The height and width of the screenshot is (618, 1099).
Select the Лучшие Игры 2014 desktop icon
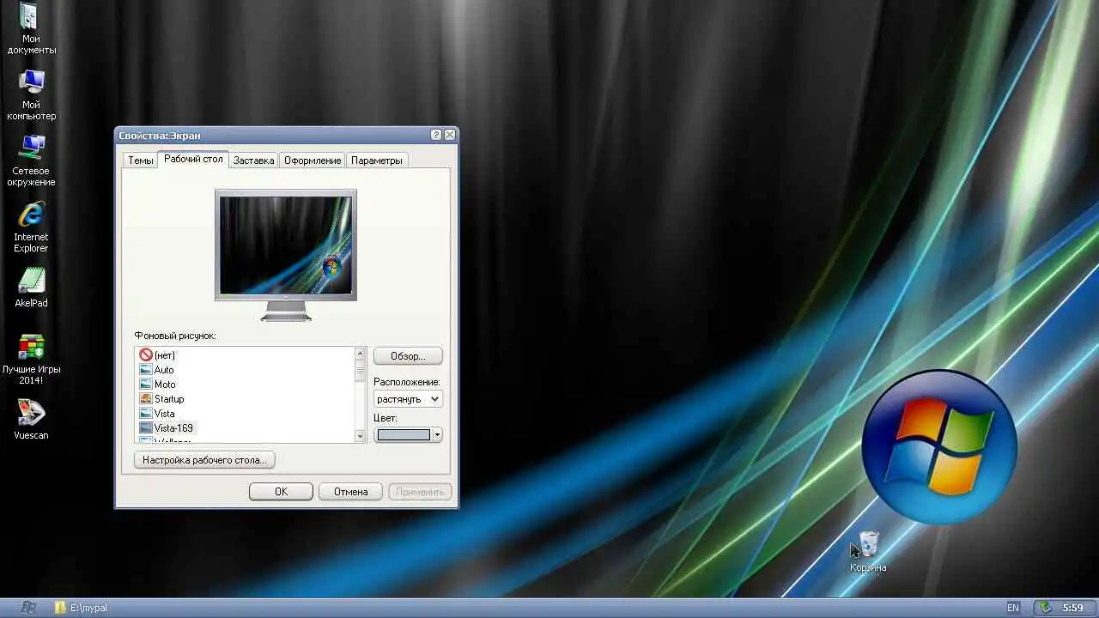click(x=32, y=359)
